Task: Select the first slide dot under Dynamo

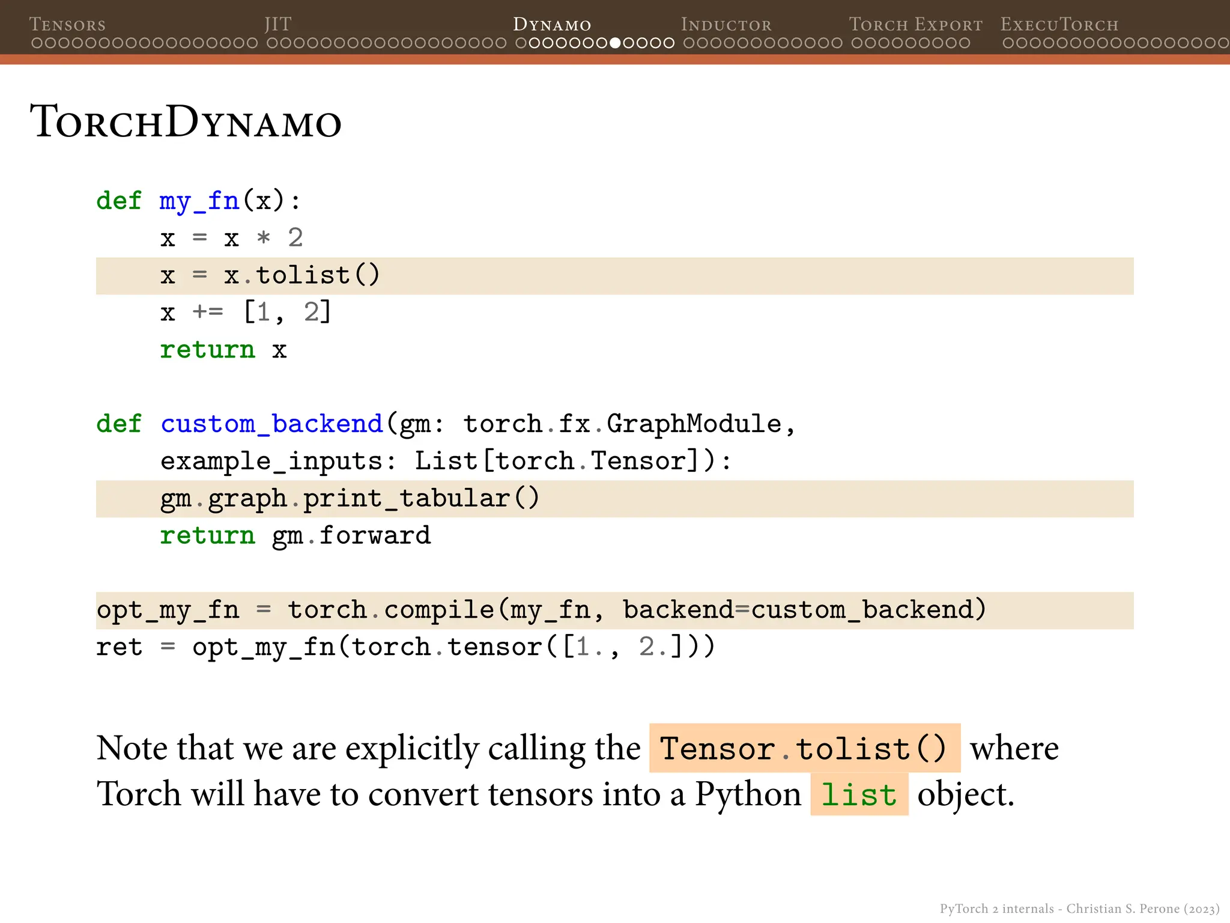Action: coord(521,43)
